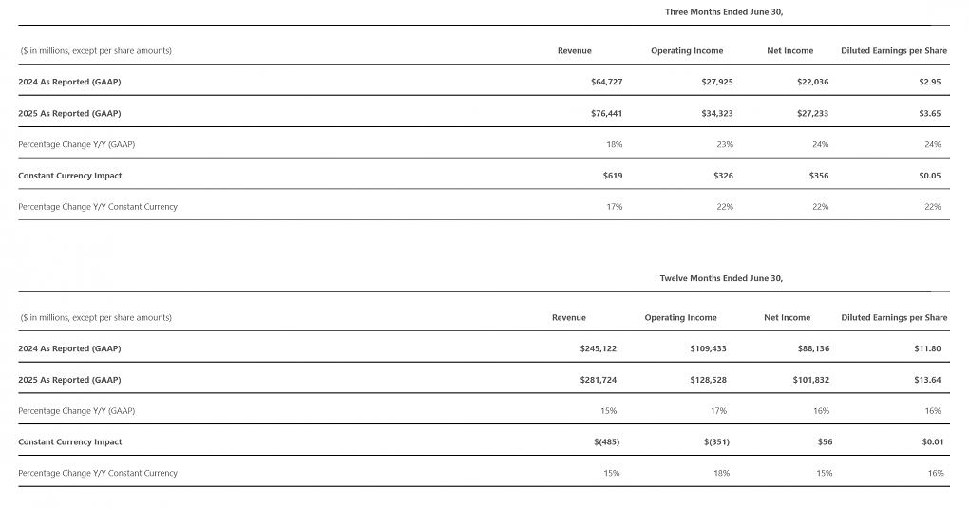Click the $619 constant currency impact cell
This screenshot has height=507, width=969.
coord(613,176)
